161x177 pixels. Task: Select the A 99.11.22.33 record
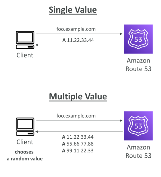(78, 151)
